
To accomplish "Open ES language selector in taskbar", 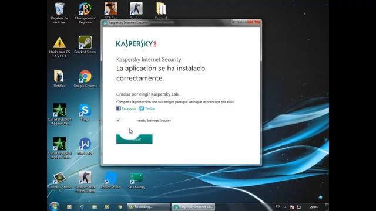I will tap(278, 206).
